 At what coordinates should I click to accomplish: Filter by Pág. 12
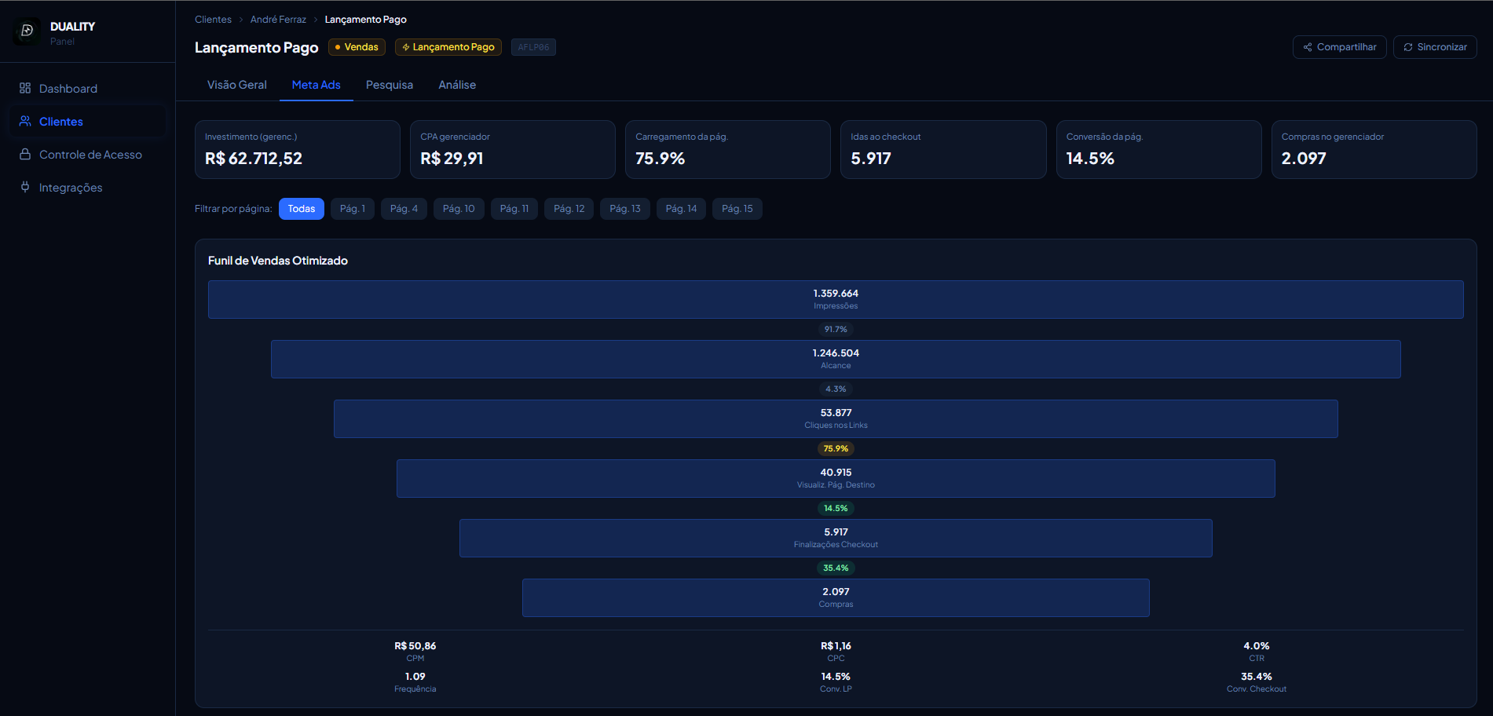pos(569,209)
